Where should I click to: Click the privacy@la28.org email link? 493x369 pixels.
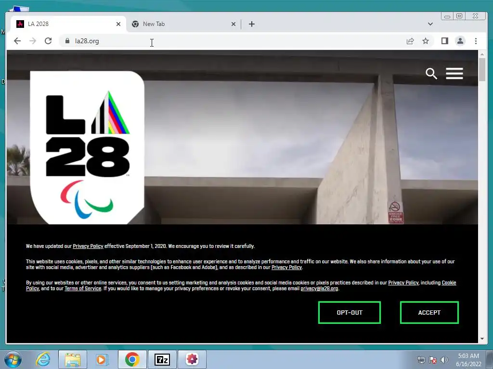click(x=319, y=288)
